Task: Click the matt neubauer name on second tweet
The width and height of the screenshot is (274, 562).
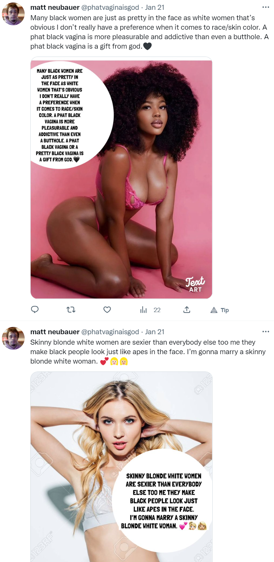Action: pyautogui.click(x=55, y=332)
